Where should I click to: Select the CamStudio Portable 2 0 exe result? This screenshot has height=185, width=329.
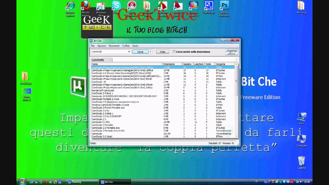163,99
